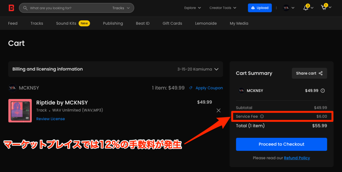
Task: Click MCKNSY seller avatar in Cart Summary
Action: coord(241,90)
